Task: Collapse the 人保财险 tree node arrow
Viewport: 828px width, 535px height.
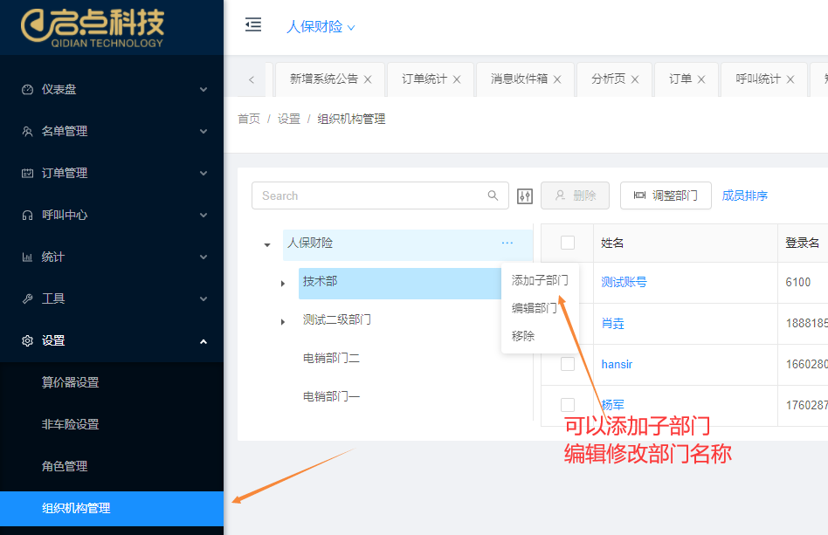Action: [267, 245]
